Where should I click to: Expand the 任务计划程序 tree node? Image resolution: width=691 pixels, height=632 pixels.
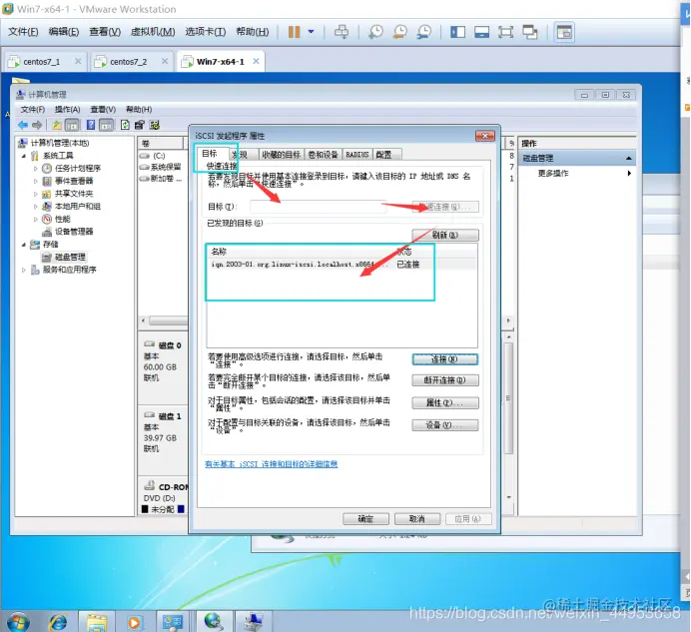(x=35, y=169)
